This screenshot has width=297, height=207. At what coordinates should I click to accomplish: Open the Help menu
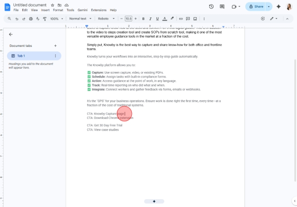tap(113, 10)
